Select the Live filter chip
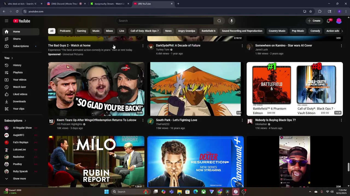This screenshot has width=350, height=196. [x=122, y=31]
